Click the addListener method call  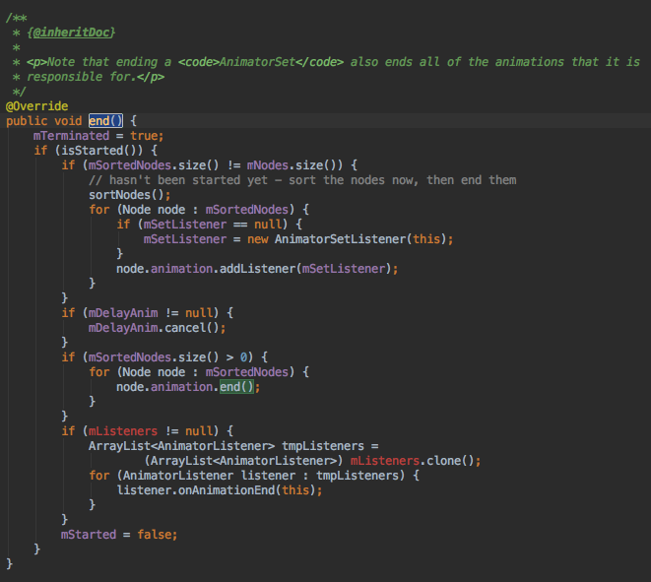point(257,269)
